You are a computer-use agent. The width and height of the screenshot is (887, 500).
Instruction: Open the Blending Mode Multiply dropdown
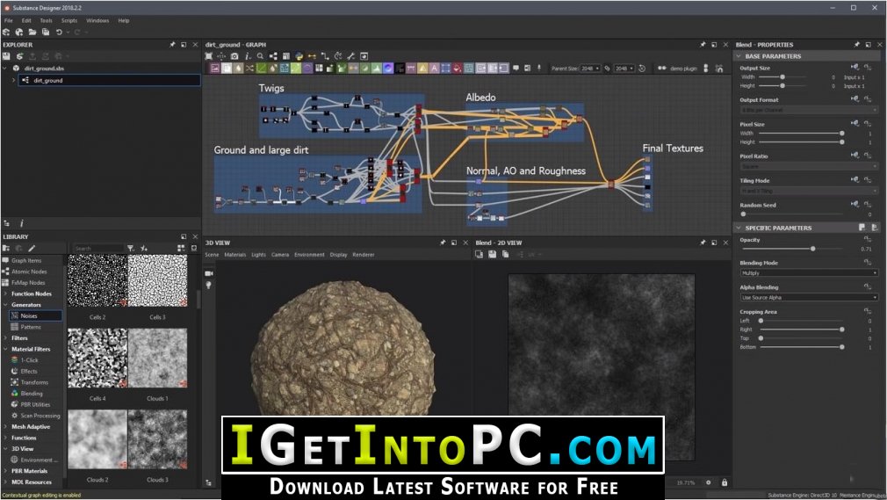809,273
